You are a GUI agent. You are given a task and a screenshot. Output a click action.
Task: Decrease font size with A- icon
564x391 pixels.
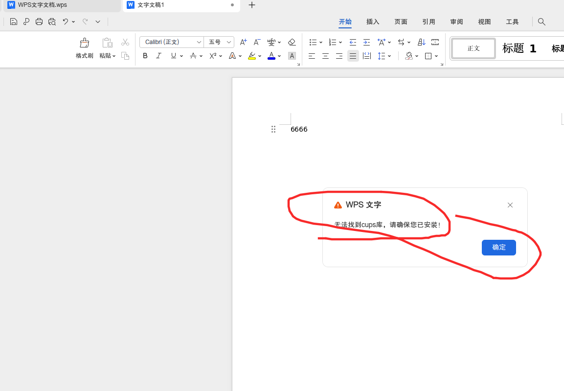257,42
